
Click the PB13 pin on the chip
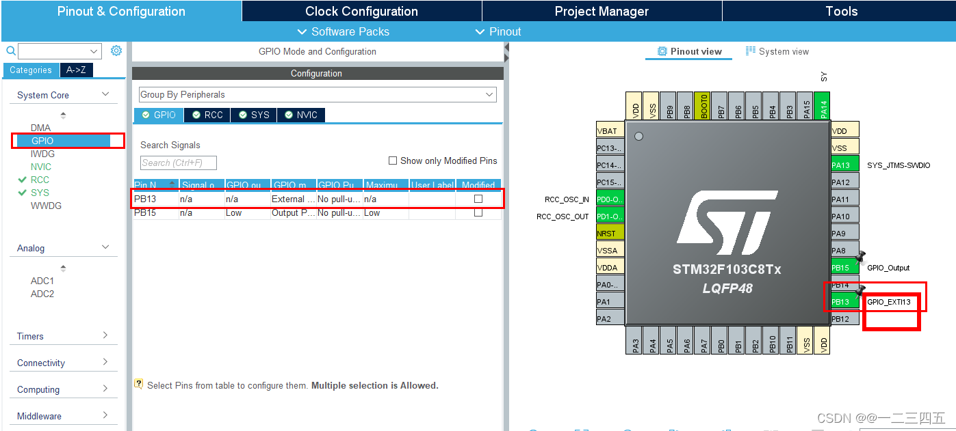click(x=844, y=301)
